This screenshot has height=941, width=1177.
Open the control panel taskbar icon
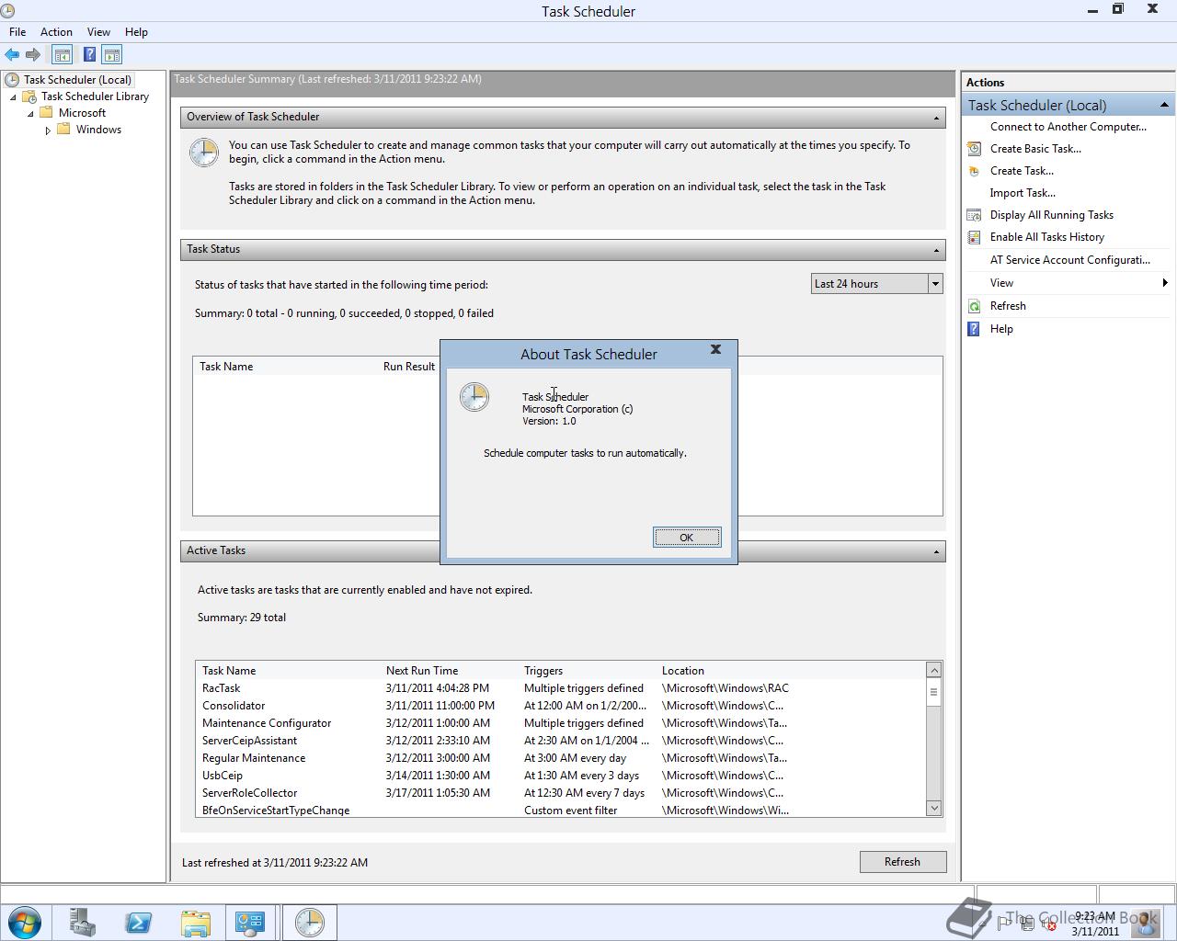coord(250,923)
